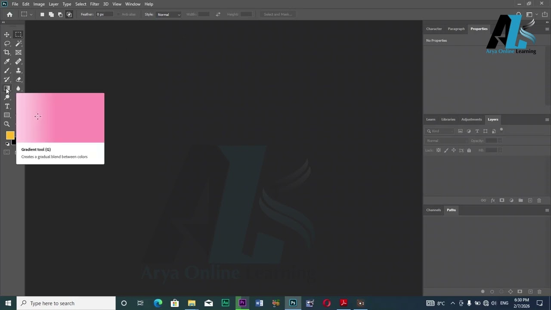Open Premiere Pro from taskbar
Viewport: 551px width, 310px height.
tap(242, 303)
